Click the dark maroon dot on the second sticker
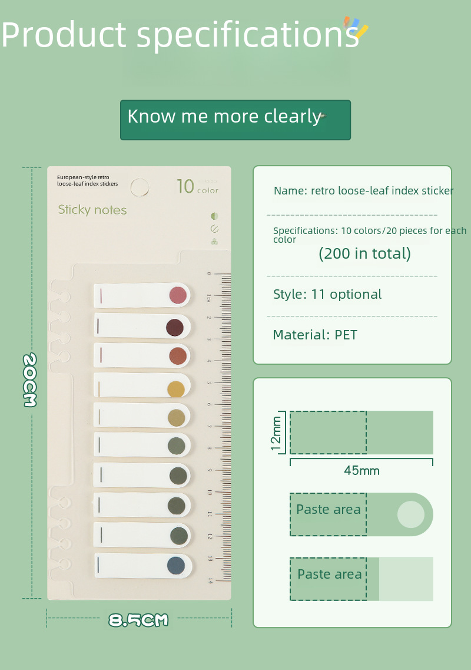The width and height of the screenshot is (471, 670). (x=175, y=326)
